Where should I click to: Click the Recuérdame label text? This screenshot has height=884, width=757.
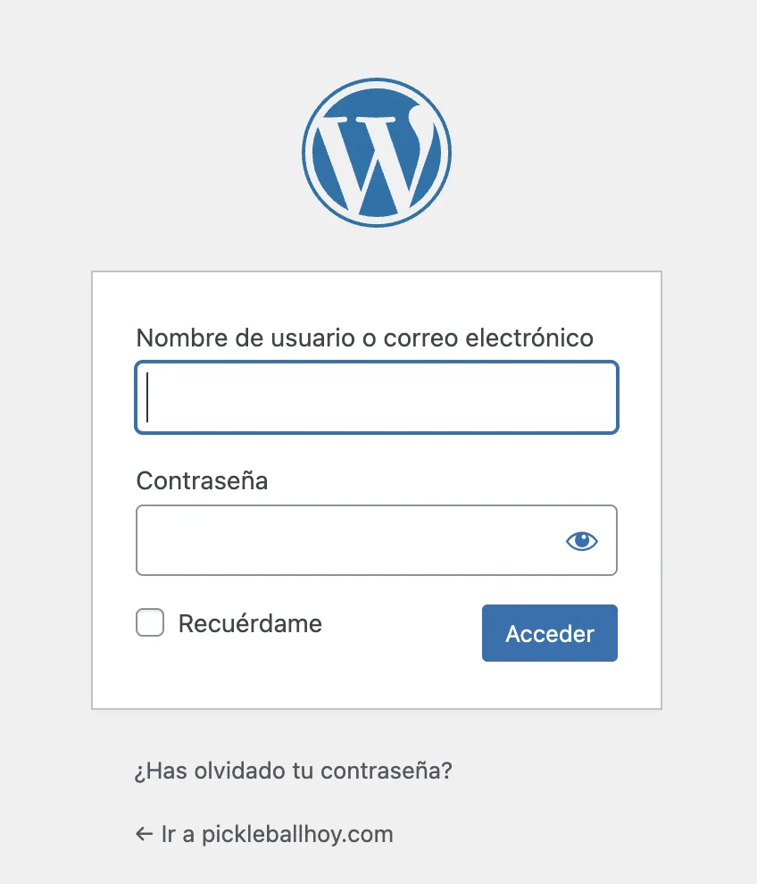click(250, 623)
